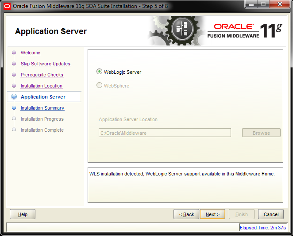This screenshot has height=236, width=293.
Task: Click the Browse button
Action: 261,133
